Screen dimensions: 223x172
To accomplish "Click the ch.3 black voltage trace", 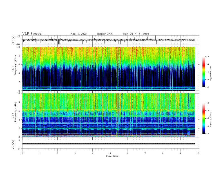I will 109,144.
